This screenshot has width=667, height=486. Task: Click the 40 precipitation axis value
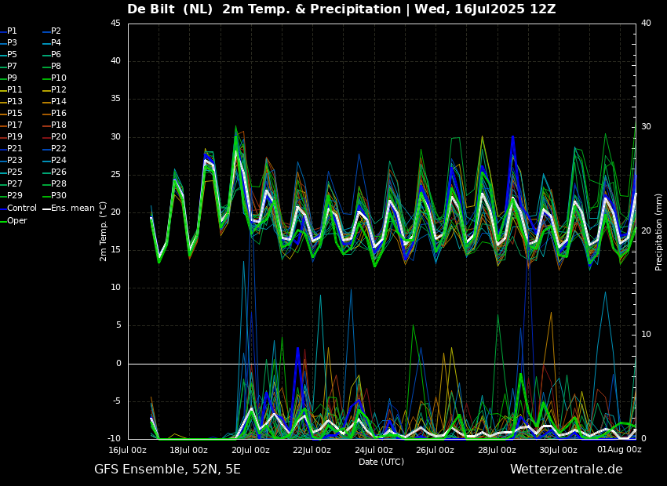coord(646,23)
